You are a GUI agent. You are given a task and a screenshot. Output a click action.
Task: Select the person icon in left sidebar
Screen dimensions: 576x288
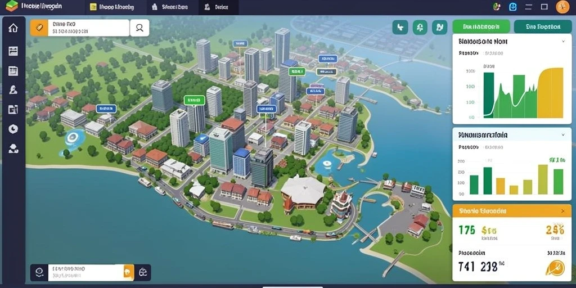click(13, 89)
